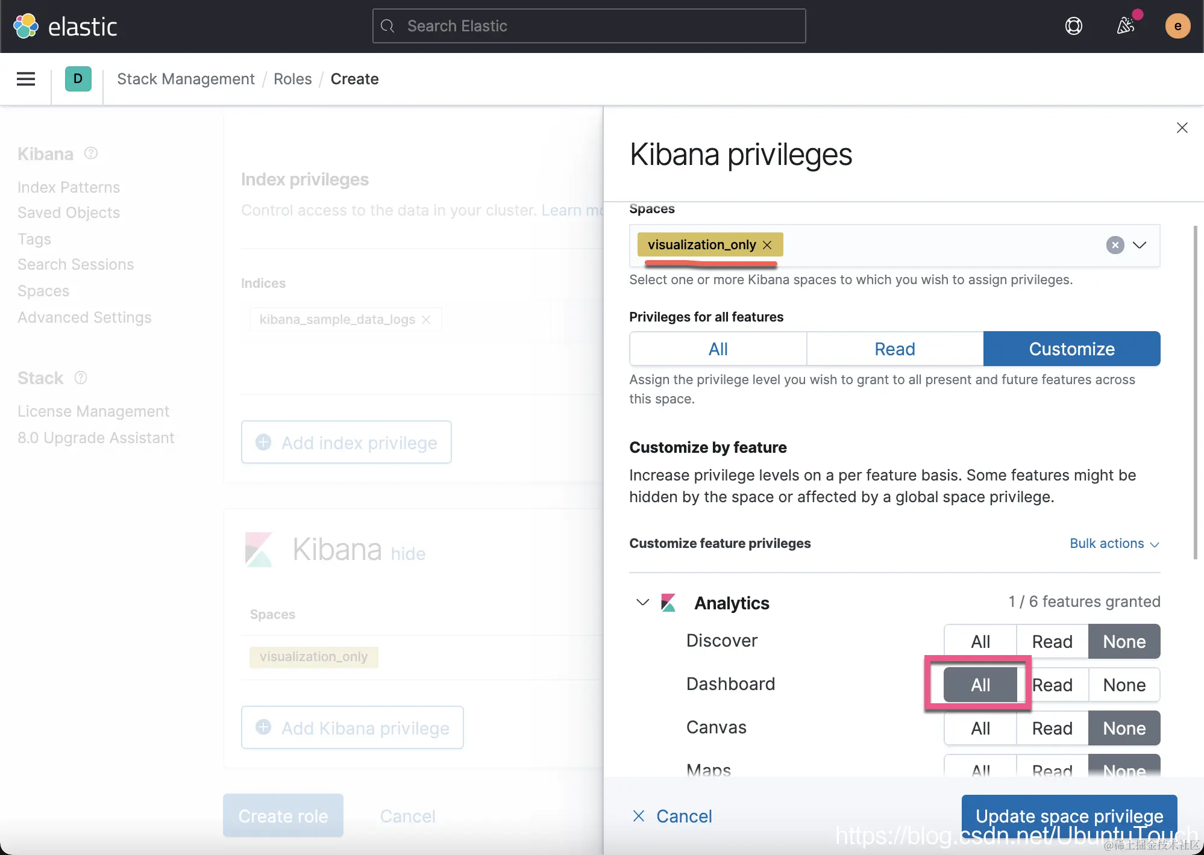The height and width of the screenshot is (855, 1204).
Task: Select the All privilege tab for all features
Action: (718, 349)
